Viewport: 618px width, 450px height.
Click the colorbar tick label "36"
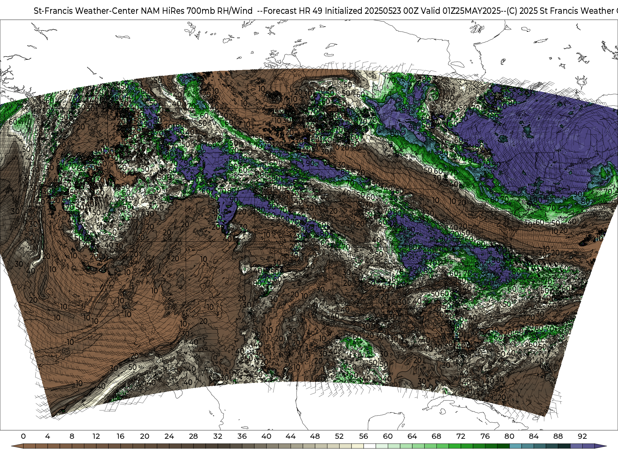coord(242,436)
